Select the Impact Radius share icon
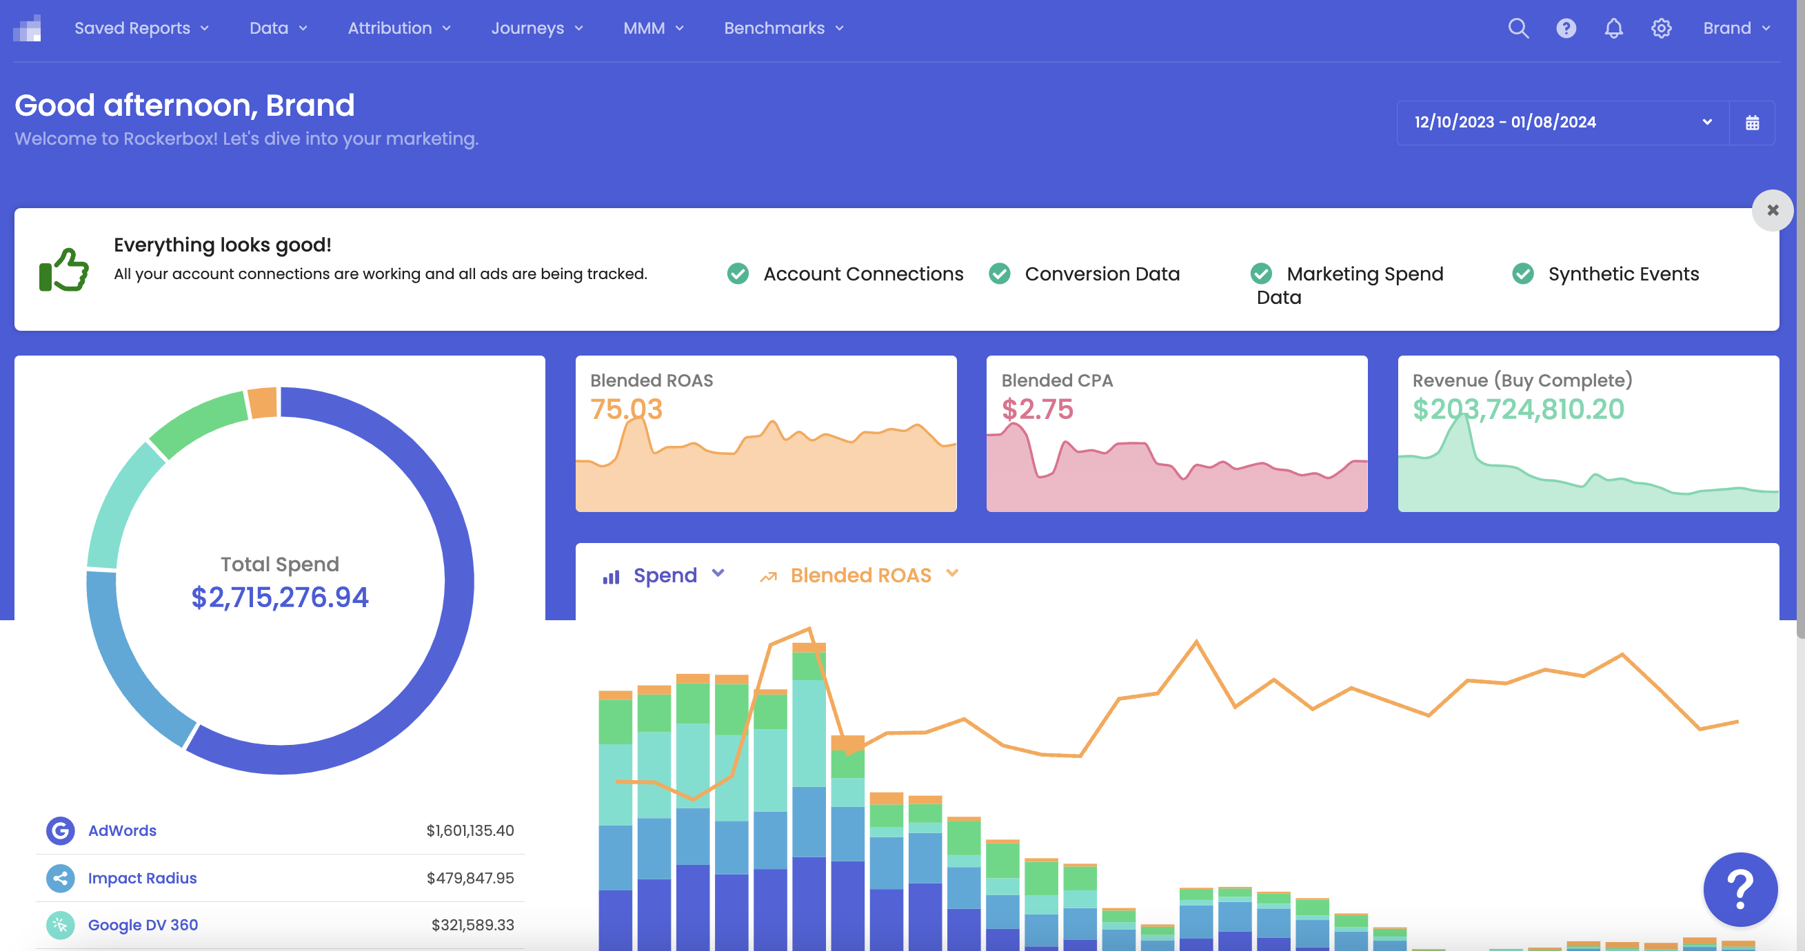 pyautogui.click(x=60, y=877)
